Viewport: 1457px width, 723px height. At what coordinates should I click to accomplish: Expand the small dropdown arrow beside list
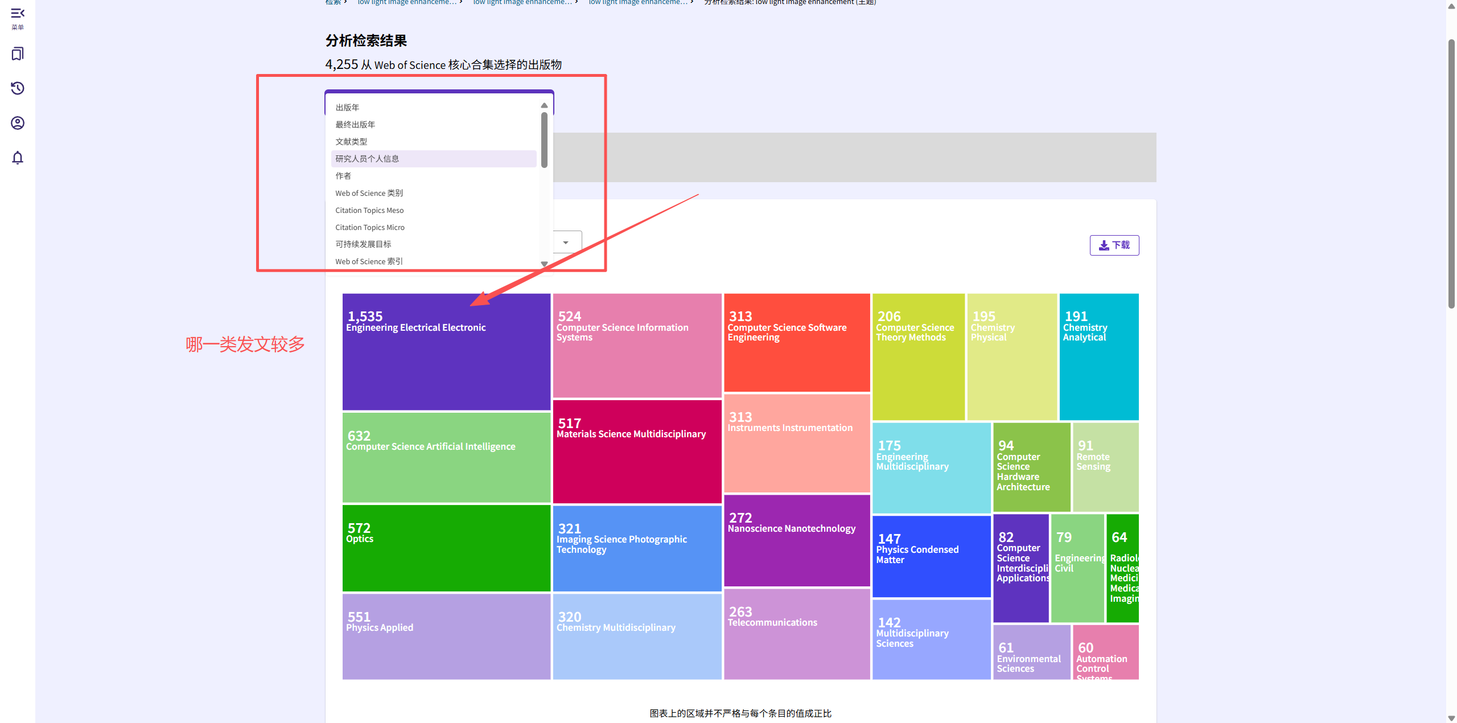(x=566, y=243)
